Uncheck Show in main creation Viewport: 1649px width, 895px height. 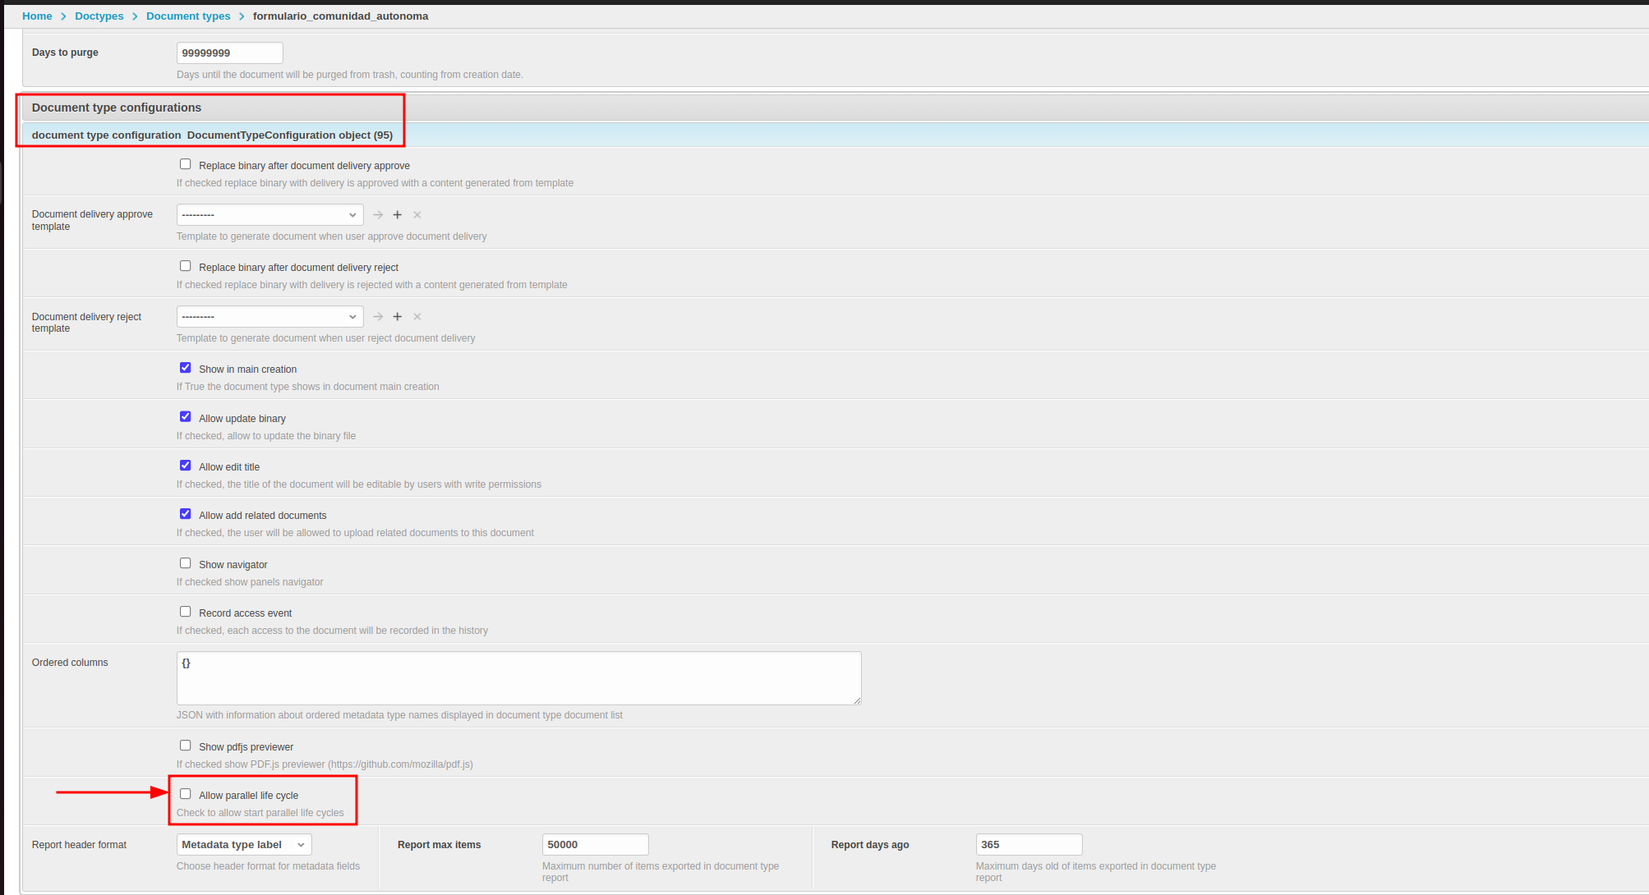[186, 368]
